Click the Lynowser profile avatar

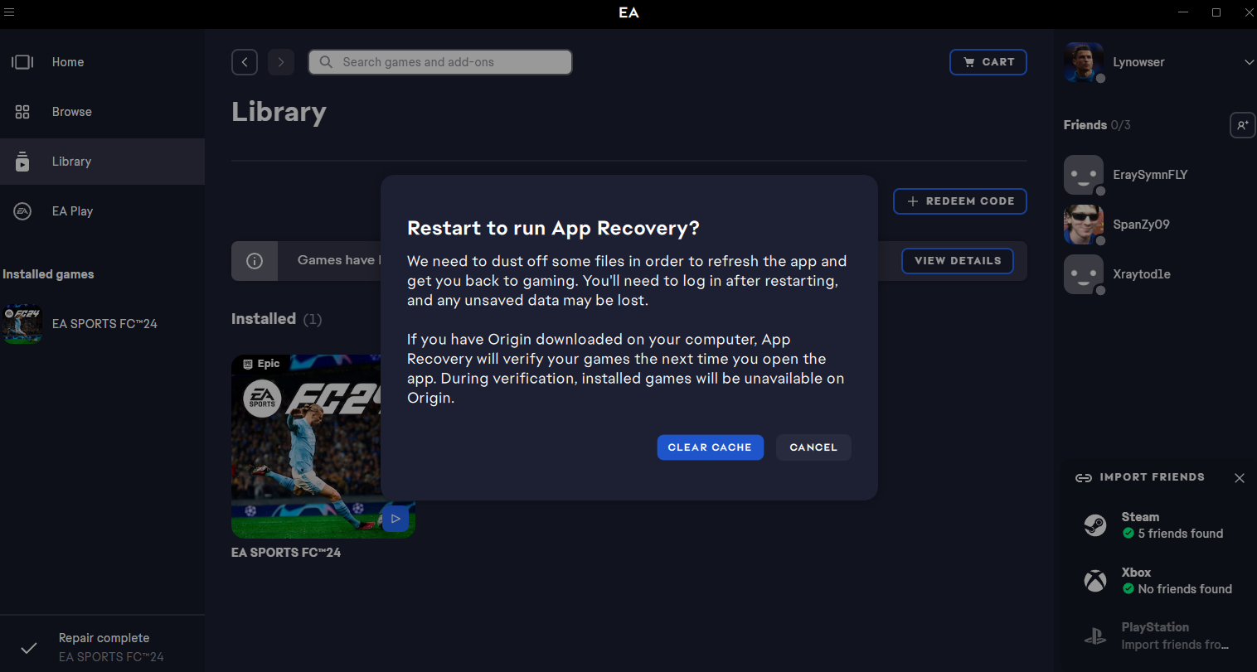pos(1084,62)
